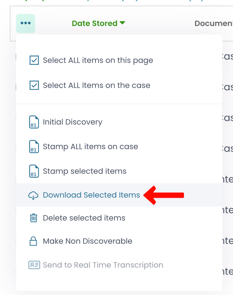This screenshot has width=233, height=295.
Task: Sort by the Date Stored column header
Action: 95,23
